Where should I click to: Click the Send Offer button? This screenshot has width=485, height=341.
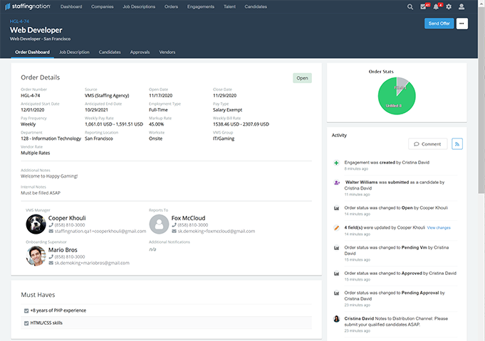[439, 23]
